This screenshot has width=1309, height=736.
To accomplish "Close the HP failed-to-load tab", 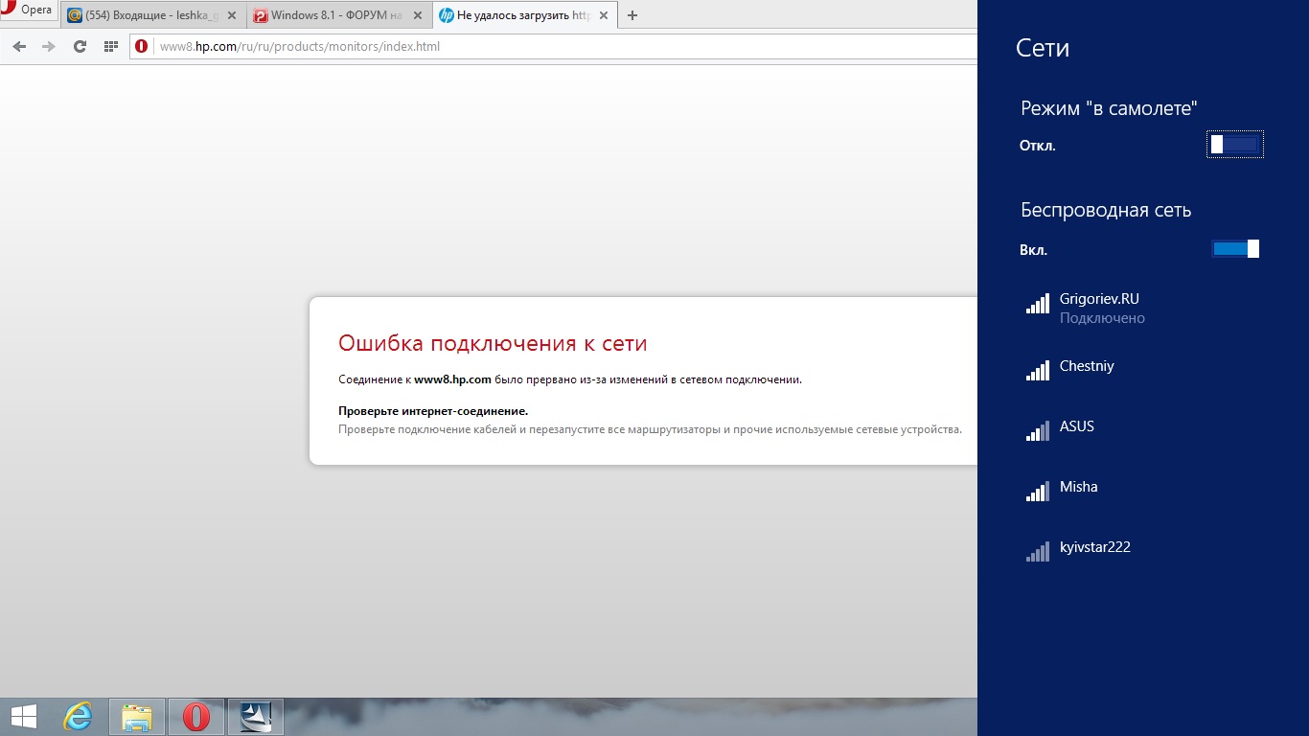I will pos(602,15).
